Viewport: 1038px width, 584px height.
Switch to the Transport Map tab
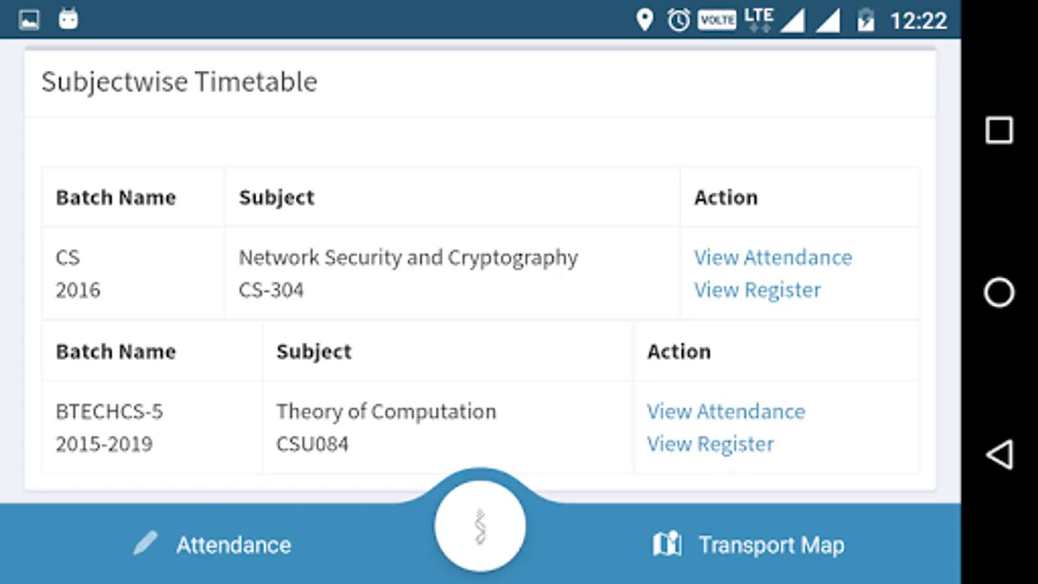point(771,545)
